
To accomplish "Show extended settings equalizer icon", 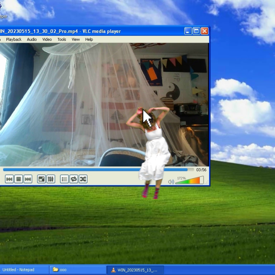I will (51, 179).
